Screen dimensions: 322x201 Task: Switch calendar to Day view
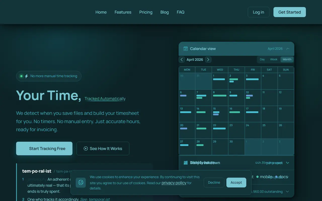tap(262, 60)
